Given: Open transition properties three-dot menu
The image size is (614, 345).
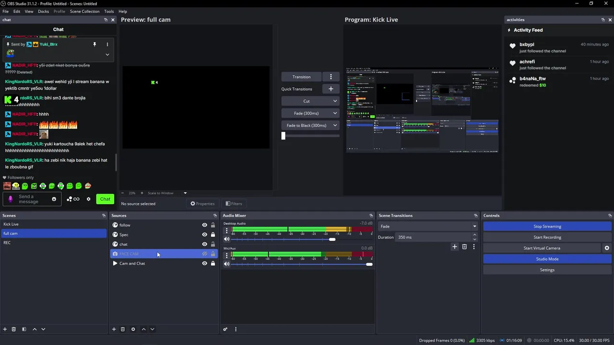Looking at the screenshot, I should click(x=474, y=247).
